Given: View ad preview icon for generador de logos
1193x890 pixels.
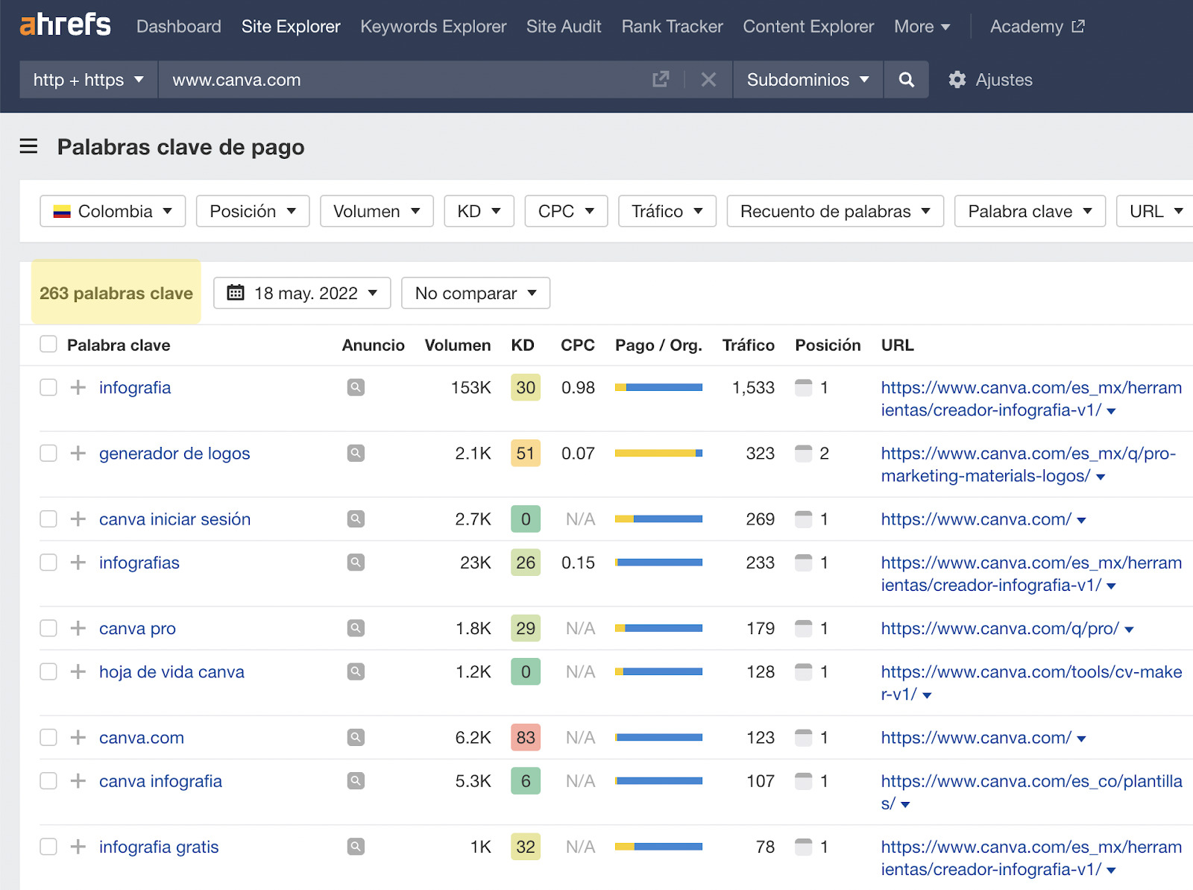Looking at the screenshot, I should pyautogui.click(x=356, y=453).
